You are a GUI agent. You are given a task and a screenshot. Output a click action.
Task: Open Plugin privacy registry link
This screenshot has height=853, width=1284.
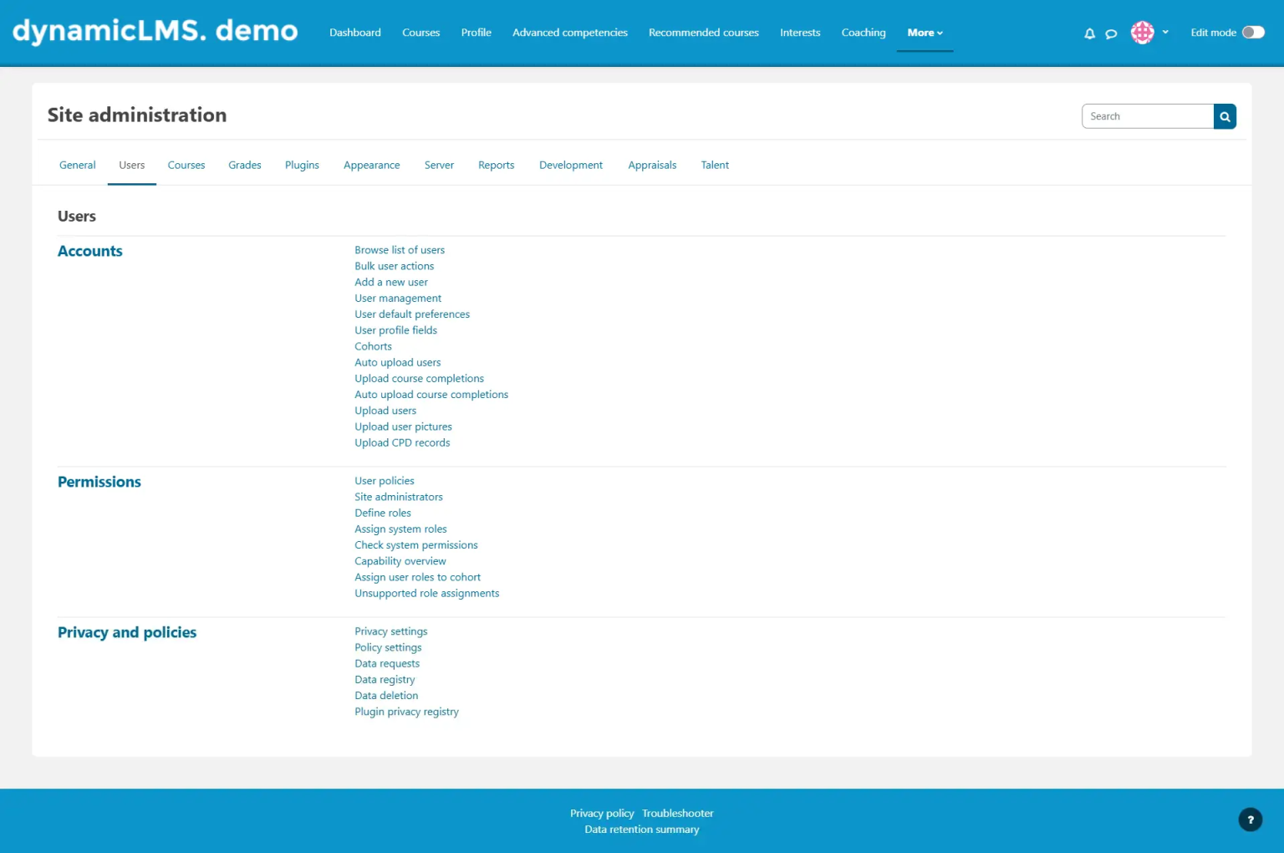point(407,712)
